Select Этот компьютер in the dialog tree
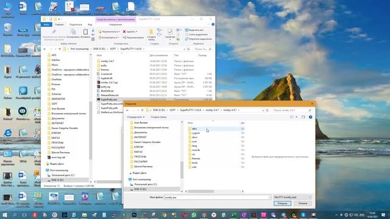390x219 pixels. point(142,179)
